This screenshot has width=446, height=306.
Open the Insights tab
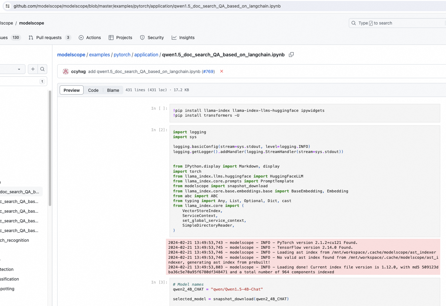click(x=183, y=38)
